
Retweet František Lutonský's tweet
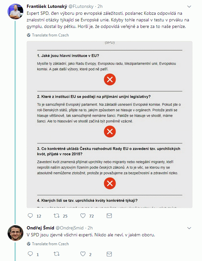[x=57, y=216]
